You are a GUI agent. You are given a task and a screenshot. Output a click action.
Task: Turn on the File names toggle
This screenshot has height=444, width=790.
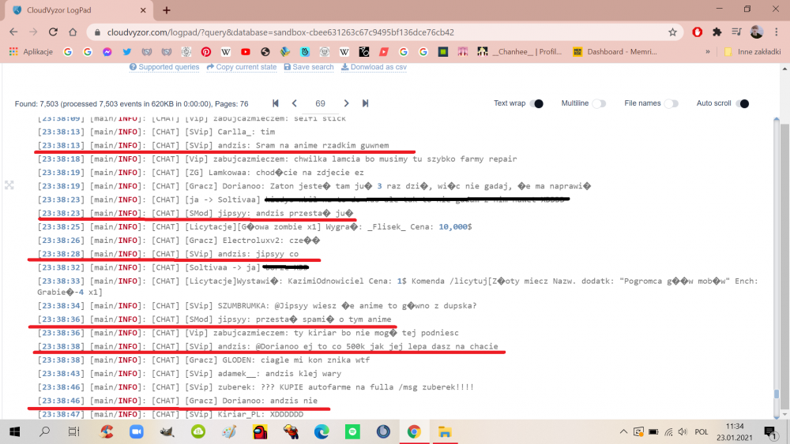[671, 103]
